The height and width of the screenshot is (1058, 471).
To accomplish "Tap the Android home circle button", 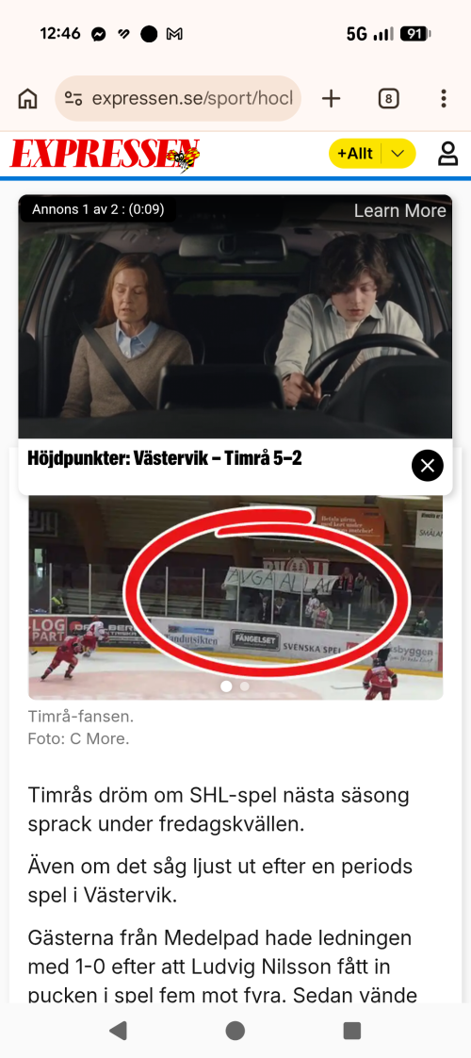I will point(235,1030).
